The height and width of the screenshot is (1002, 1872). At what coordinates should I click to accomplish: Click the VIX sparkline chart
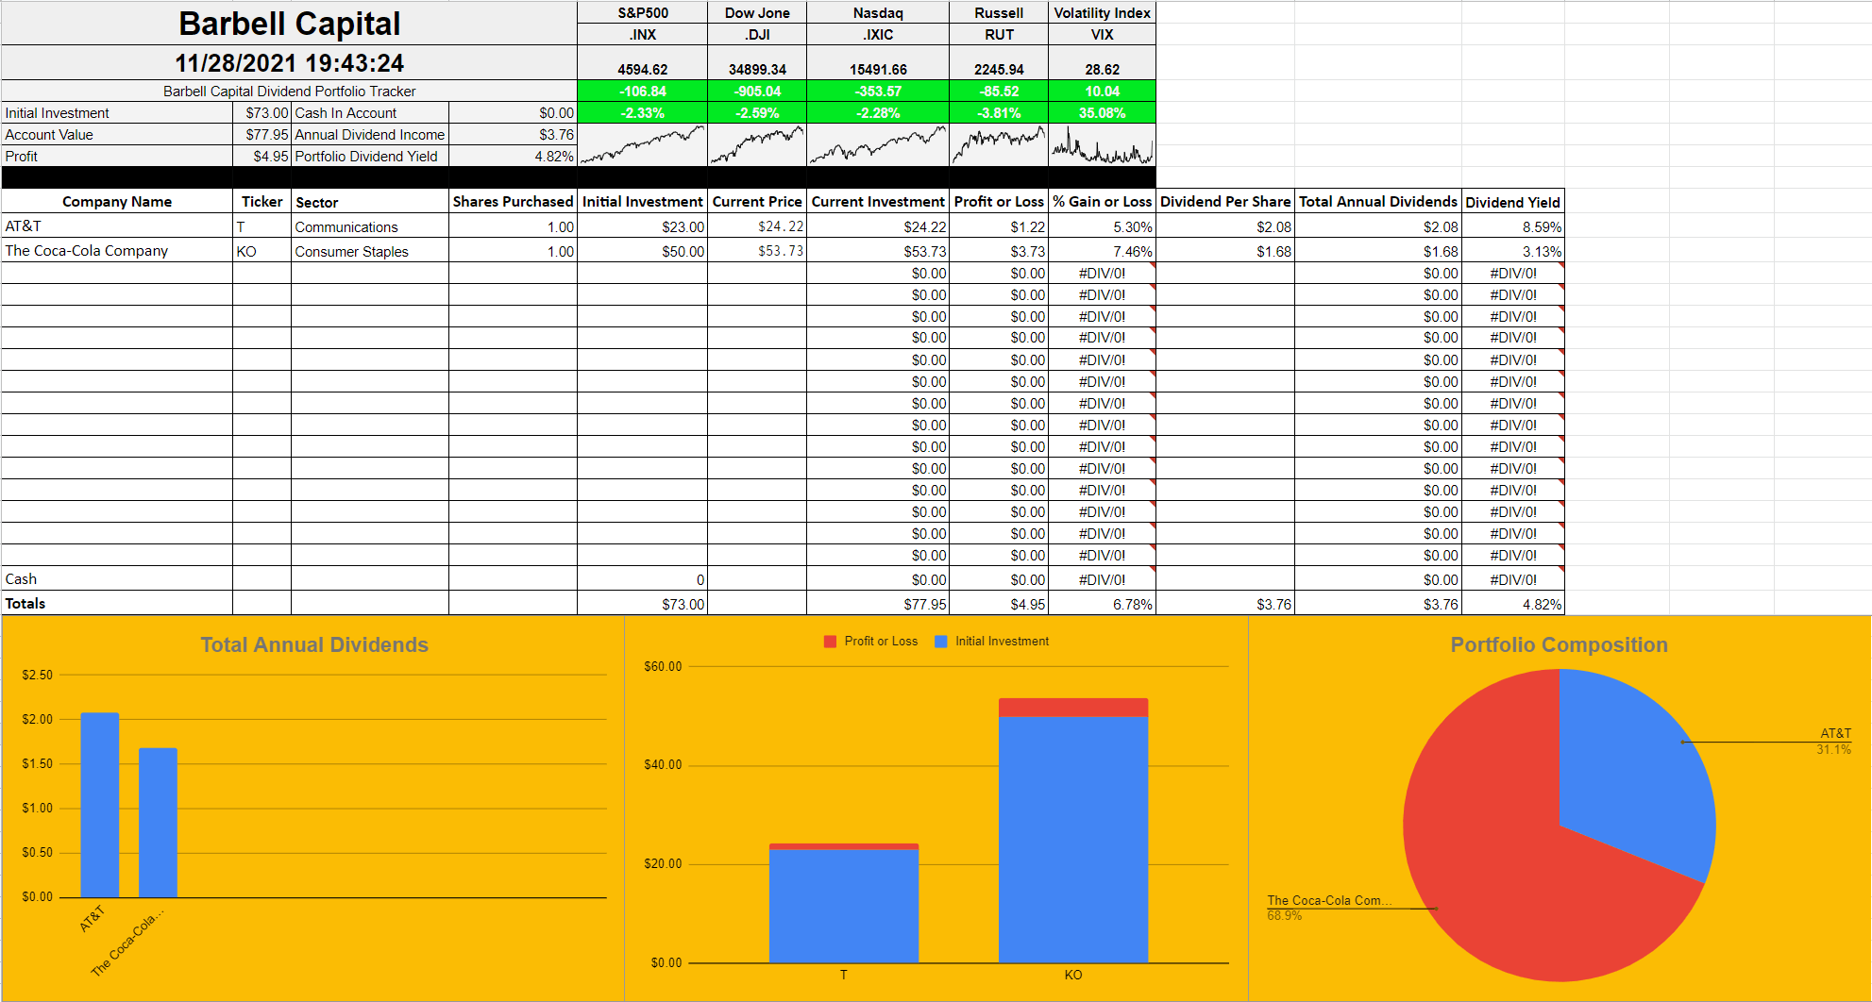tap(1102, 145)
